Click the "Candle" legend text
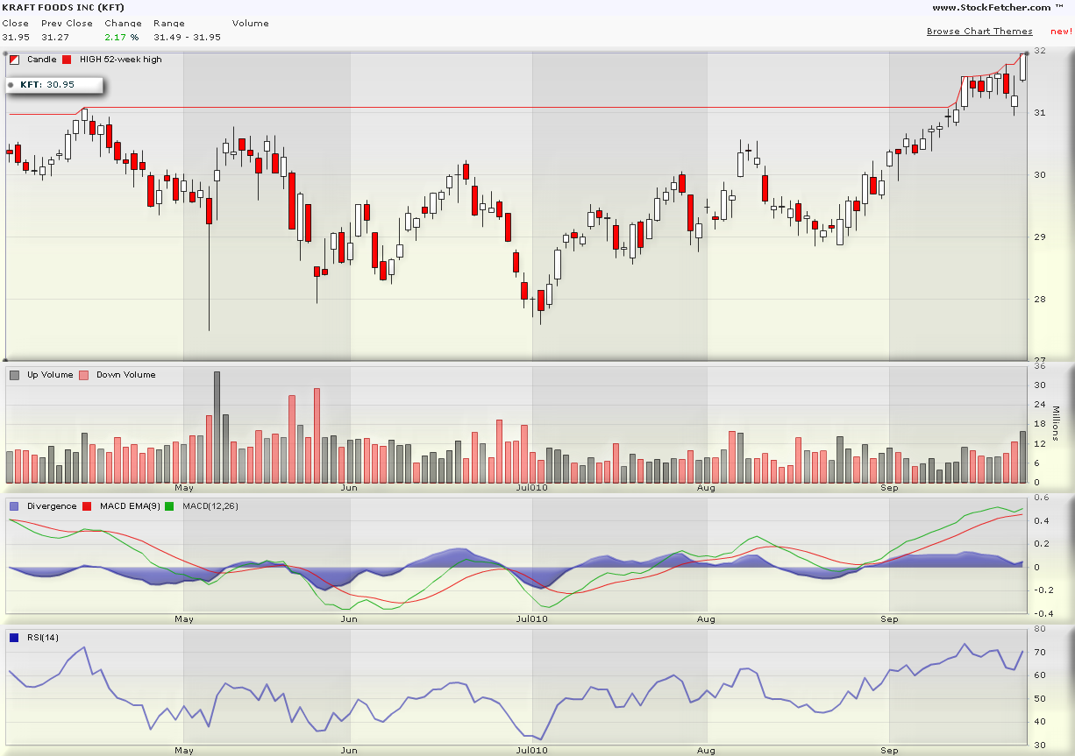The width and height of the screenshot is (1075, 756). point(41,60)
